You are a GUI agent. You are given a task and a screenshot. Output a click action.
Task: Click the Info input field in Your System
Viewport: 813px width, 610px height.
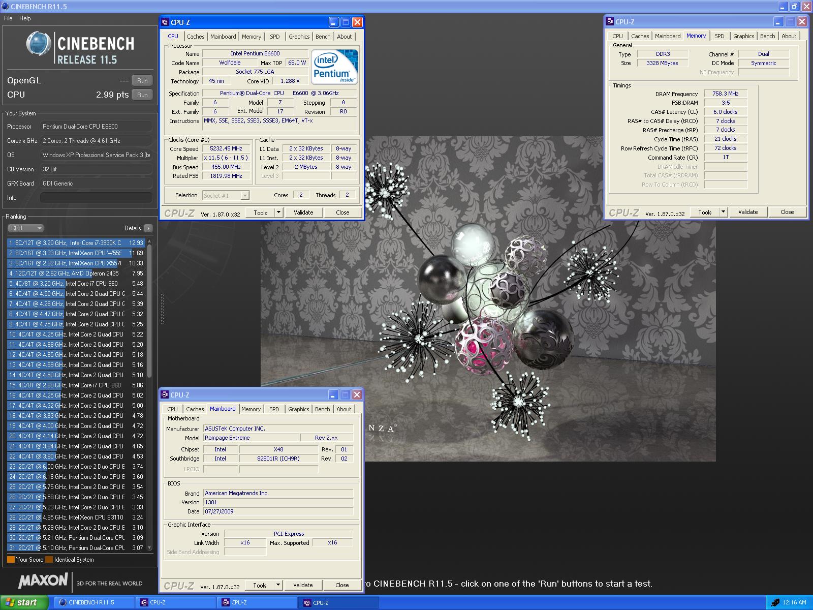96,198
